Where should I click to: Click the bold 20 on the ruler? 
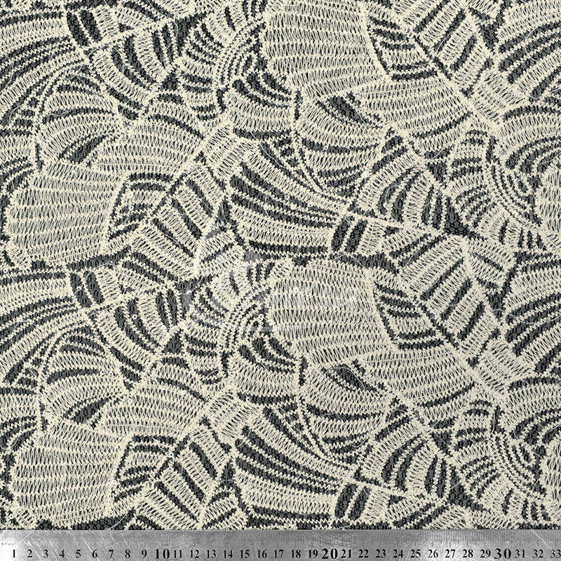point(329,553)
